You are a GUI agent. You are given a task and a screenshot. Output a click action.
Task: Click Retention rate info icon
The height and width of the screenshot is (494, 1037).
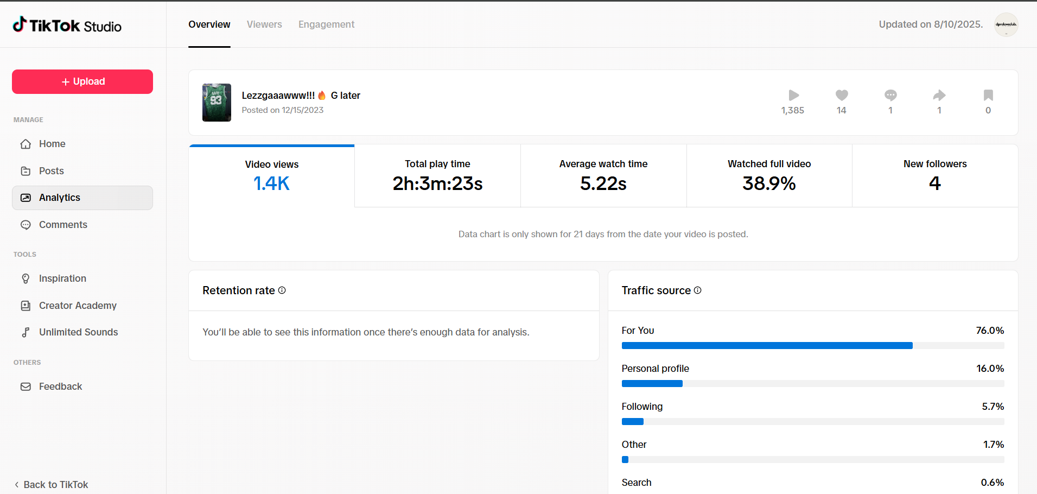[x=282, y=290]
